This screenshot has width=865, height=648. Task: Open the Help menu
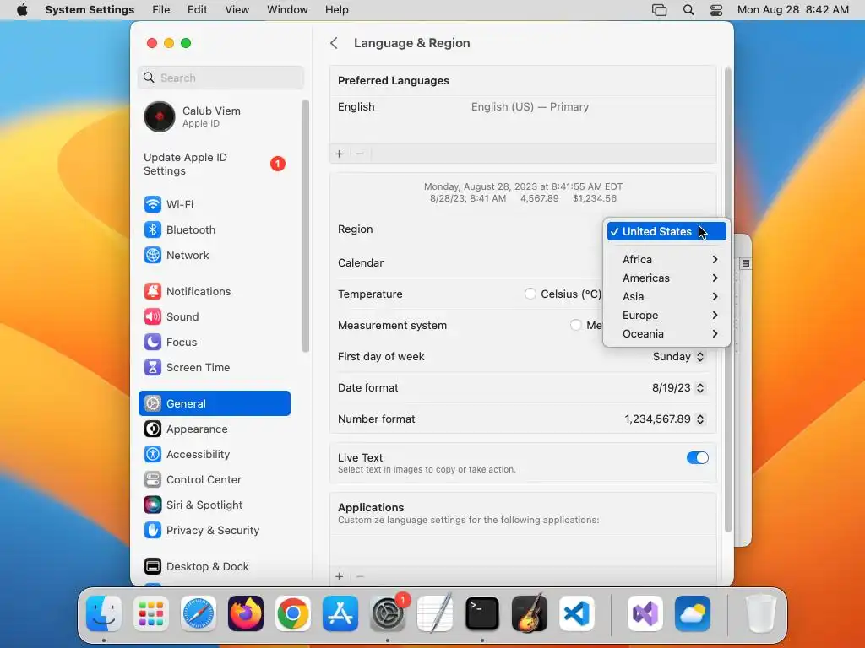tap(336, 10)
